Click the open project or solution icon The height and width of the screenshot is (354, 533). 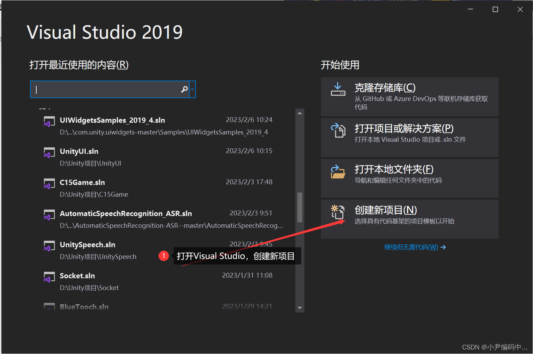[338, 130]
